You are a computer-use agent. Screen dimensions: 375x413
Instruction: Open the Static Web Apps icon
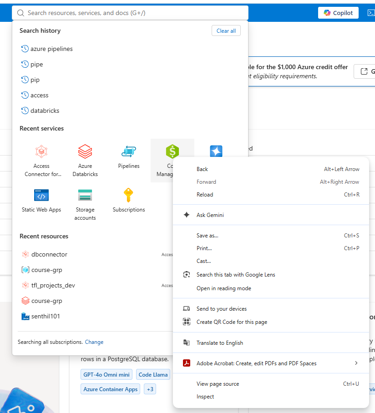coord(41,195)
